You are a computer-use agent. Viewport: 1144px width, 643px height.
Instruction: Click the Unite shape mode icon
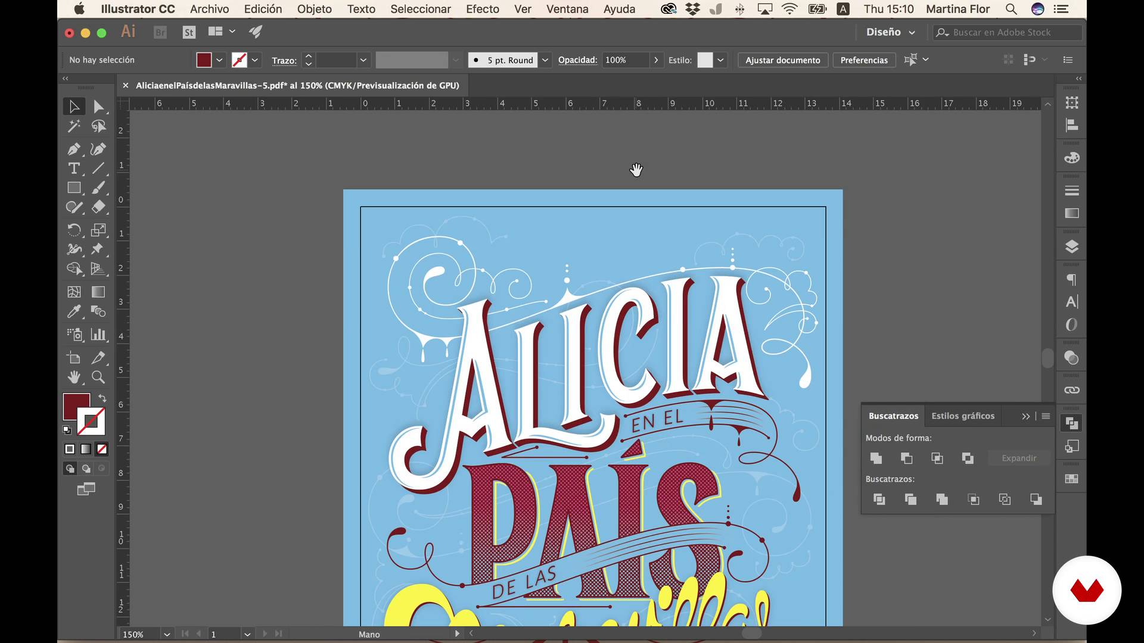pyautogui.click(x=876, y=458)
